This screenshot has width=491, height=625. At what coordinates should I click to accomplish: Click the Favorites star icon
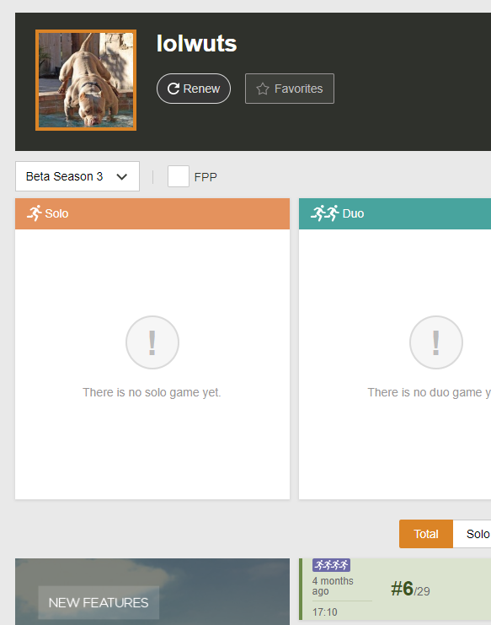pos(263,89)
